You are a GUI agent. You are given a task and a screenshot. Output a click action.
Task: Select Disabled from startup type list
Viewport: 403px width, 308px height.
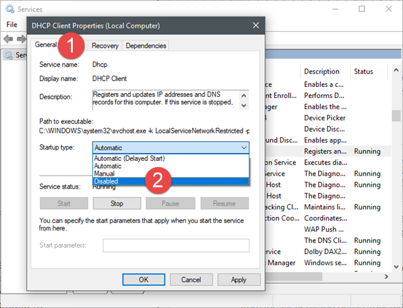(x=170, y=181)
